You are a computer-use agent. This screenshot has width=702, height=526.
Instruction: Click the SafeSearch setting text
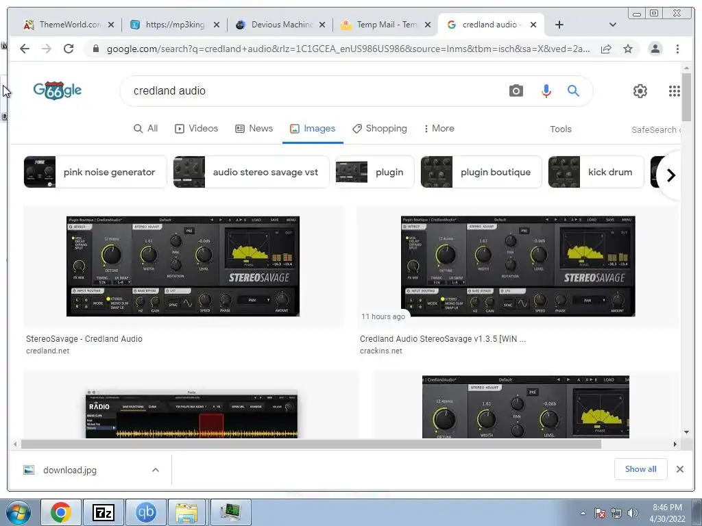[x=655, y=129]
